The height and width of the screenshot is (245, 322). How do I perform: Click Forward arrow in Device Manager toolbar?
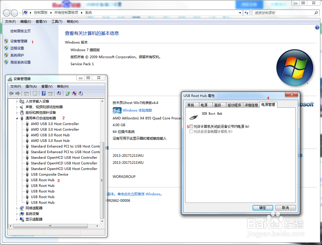tap(18, 93)
